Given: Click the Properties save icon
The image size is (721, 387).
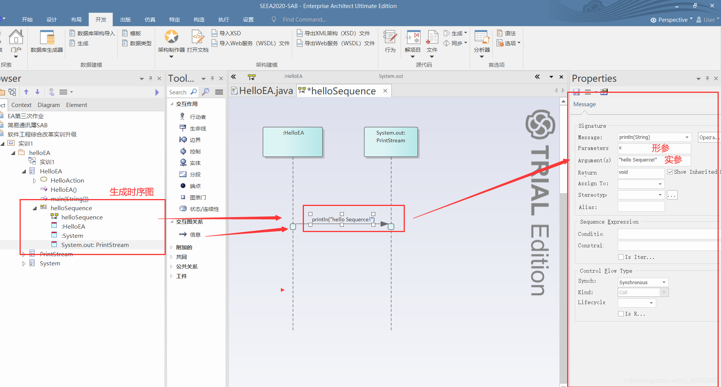Looking at the screenshot, I should pyautogui.click(x=576, y=92).
